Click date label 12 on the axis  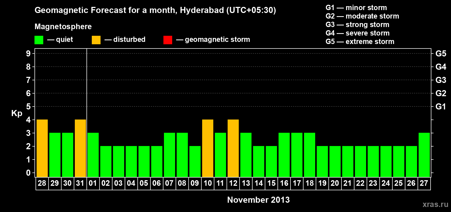233,183
